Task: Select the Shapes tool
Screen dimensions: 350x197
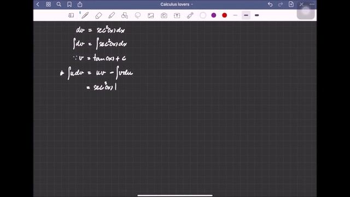Action: click(125, 15)
